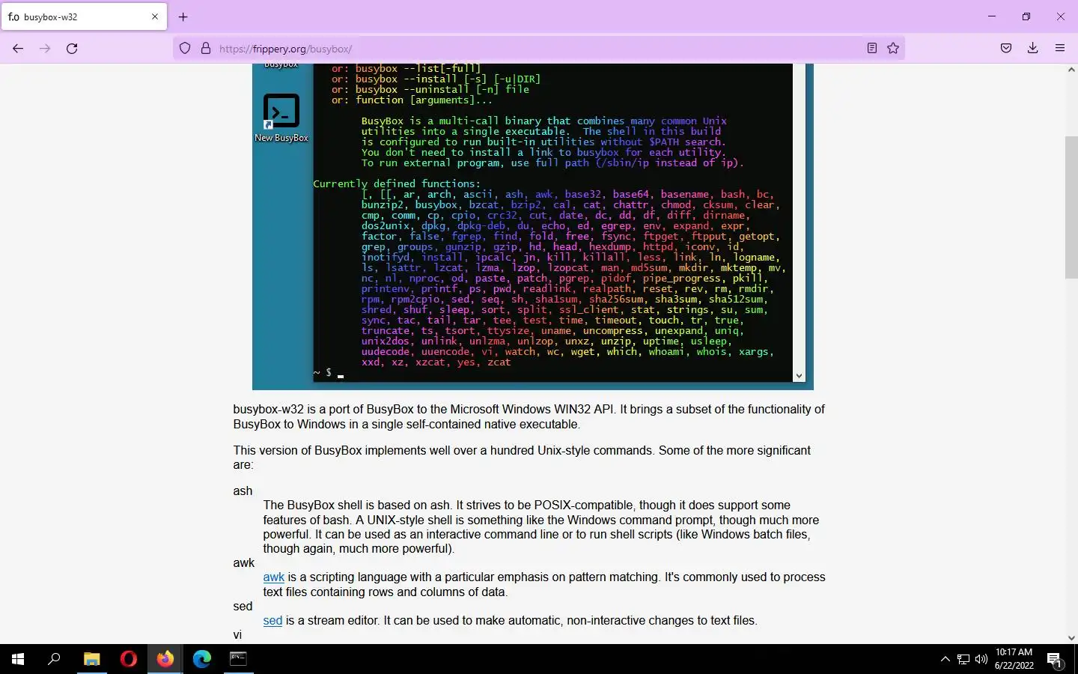
Task: Follow the awk hyperlink
Action: 273,577
